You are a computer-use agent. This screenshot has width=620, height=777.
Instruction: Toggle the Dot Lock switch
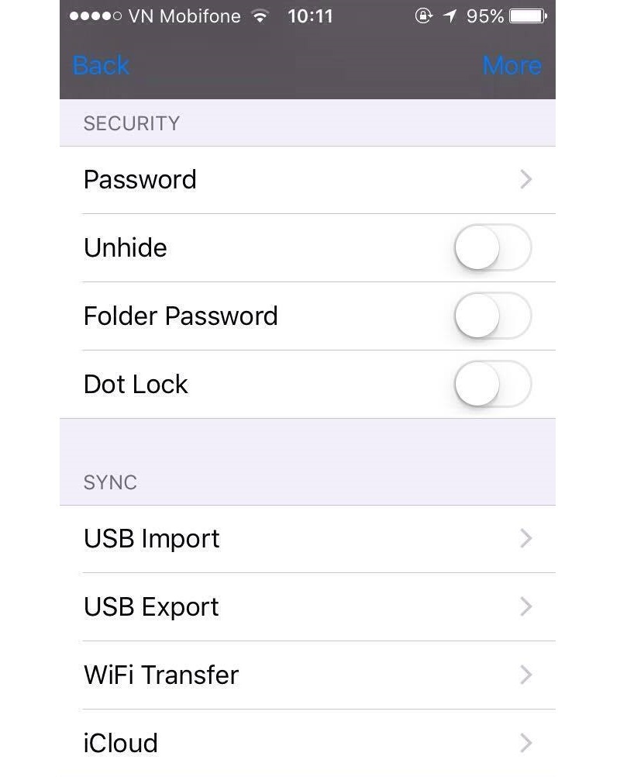point(492,385)
